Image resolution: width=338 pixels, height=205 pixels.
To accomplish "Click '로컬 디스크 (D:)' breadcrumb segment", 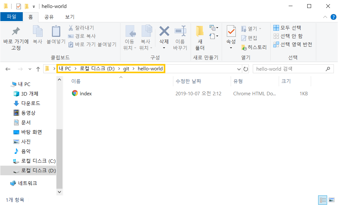I will (97, 69).
